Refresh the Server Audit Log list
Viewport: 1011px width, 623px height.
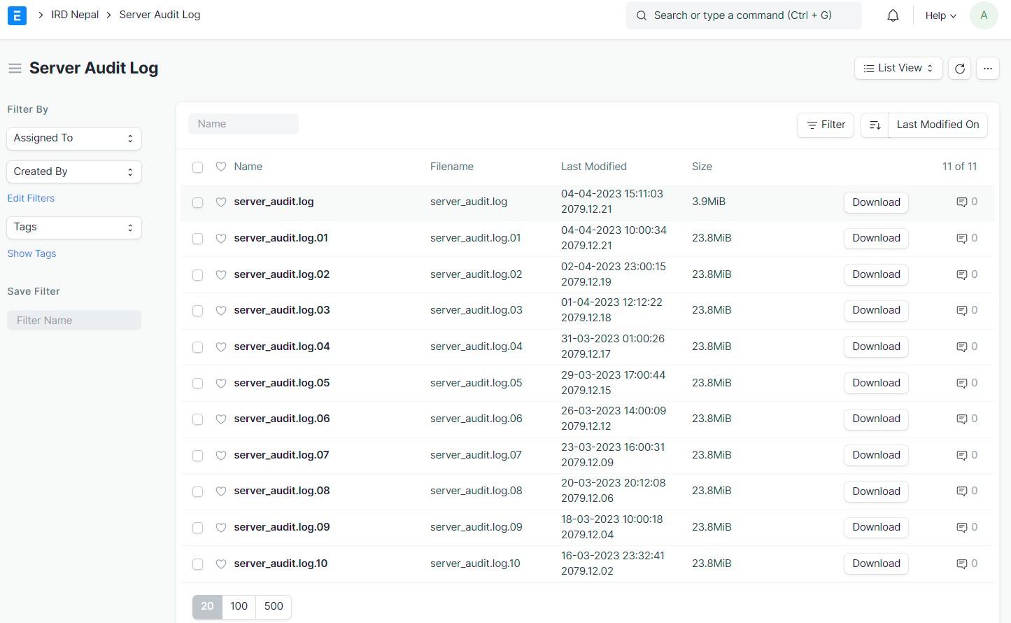(959, 69)
